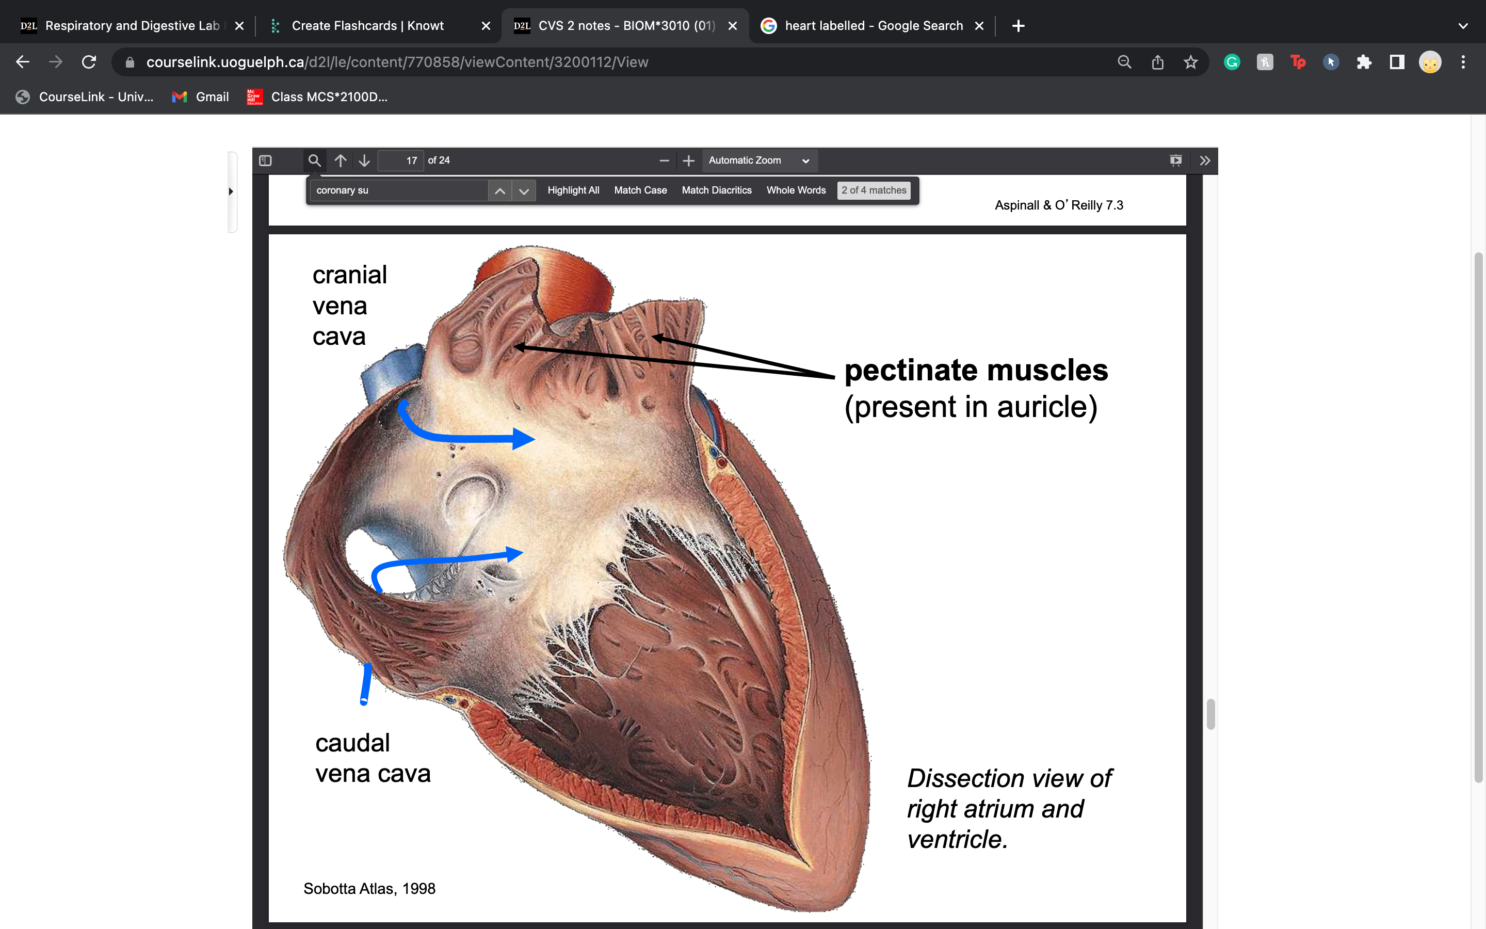Screen dimensions: 1486x929
Task: Bookmark this page with the star
Action: coord(1191,62)
